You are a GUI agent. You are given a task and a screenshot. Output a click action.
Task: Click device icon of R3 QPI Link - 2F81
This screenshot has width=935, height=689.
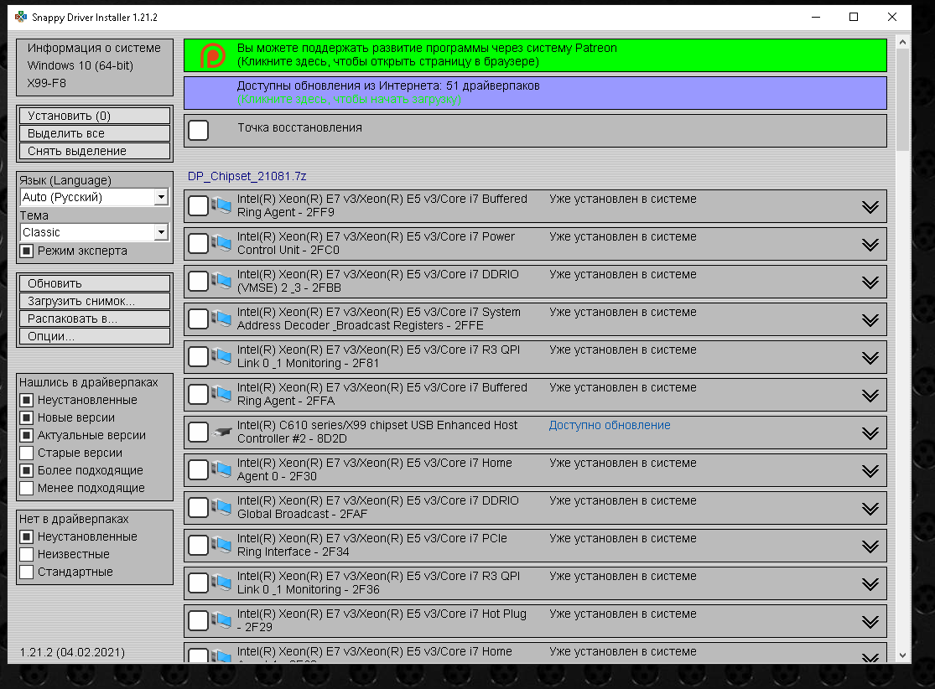pyautogui.click(x=221, y=356)
